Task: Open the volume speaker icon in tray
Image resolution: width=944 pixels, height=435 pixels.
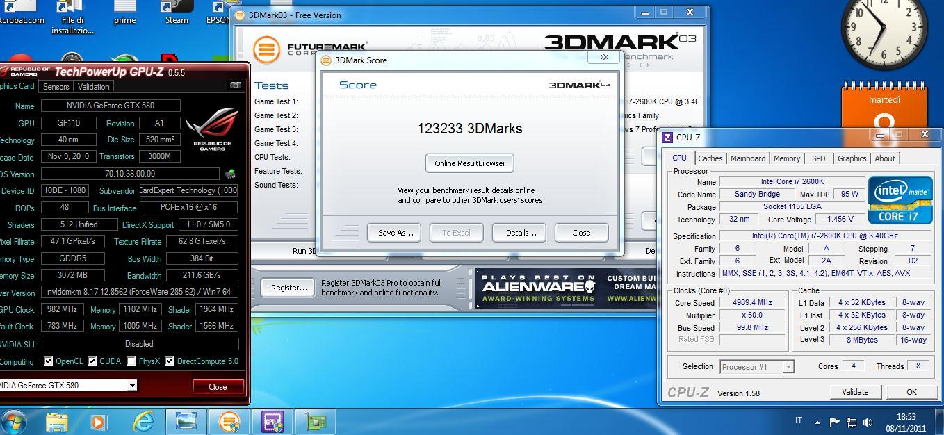Action: 868,422
